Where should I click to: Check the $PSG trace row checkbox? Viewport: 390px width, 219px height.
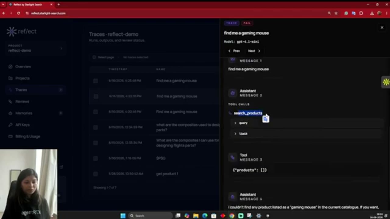tap(96, 158)
